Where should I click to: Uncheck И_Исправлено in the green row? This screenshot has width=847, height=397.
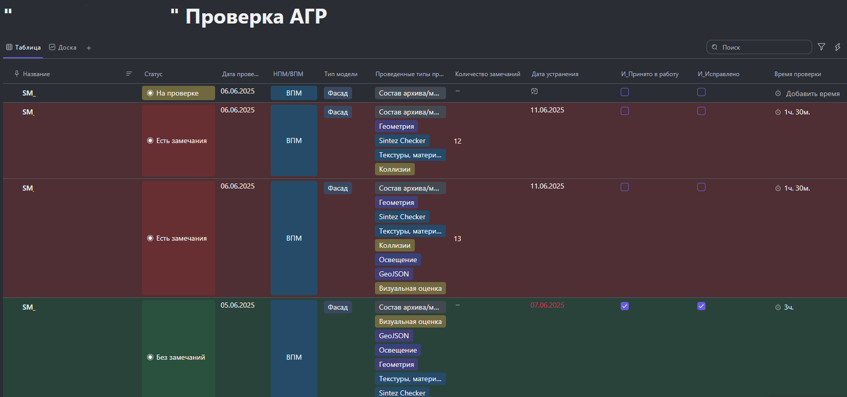(701, 306)
